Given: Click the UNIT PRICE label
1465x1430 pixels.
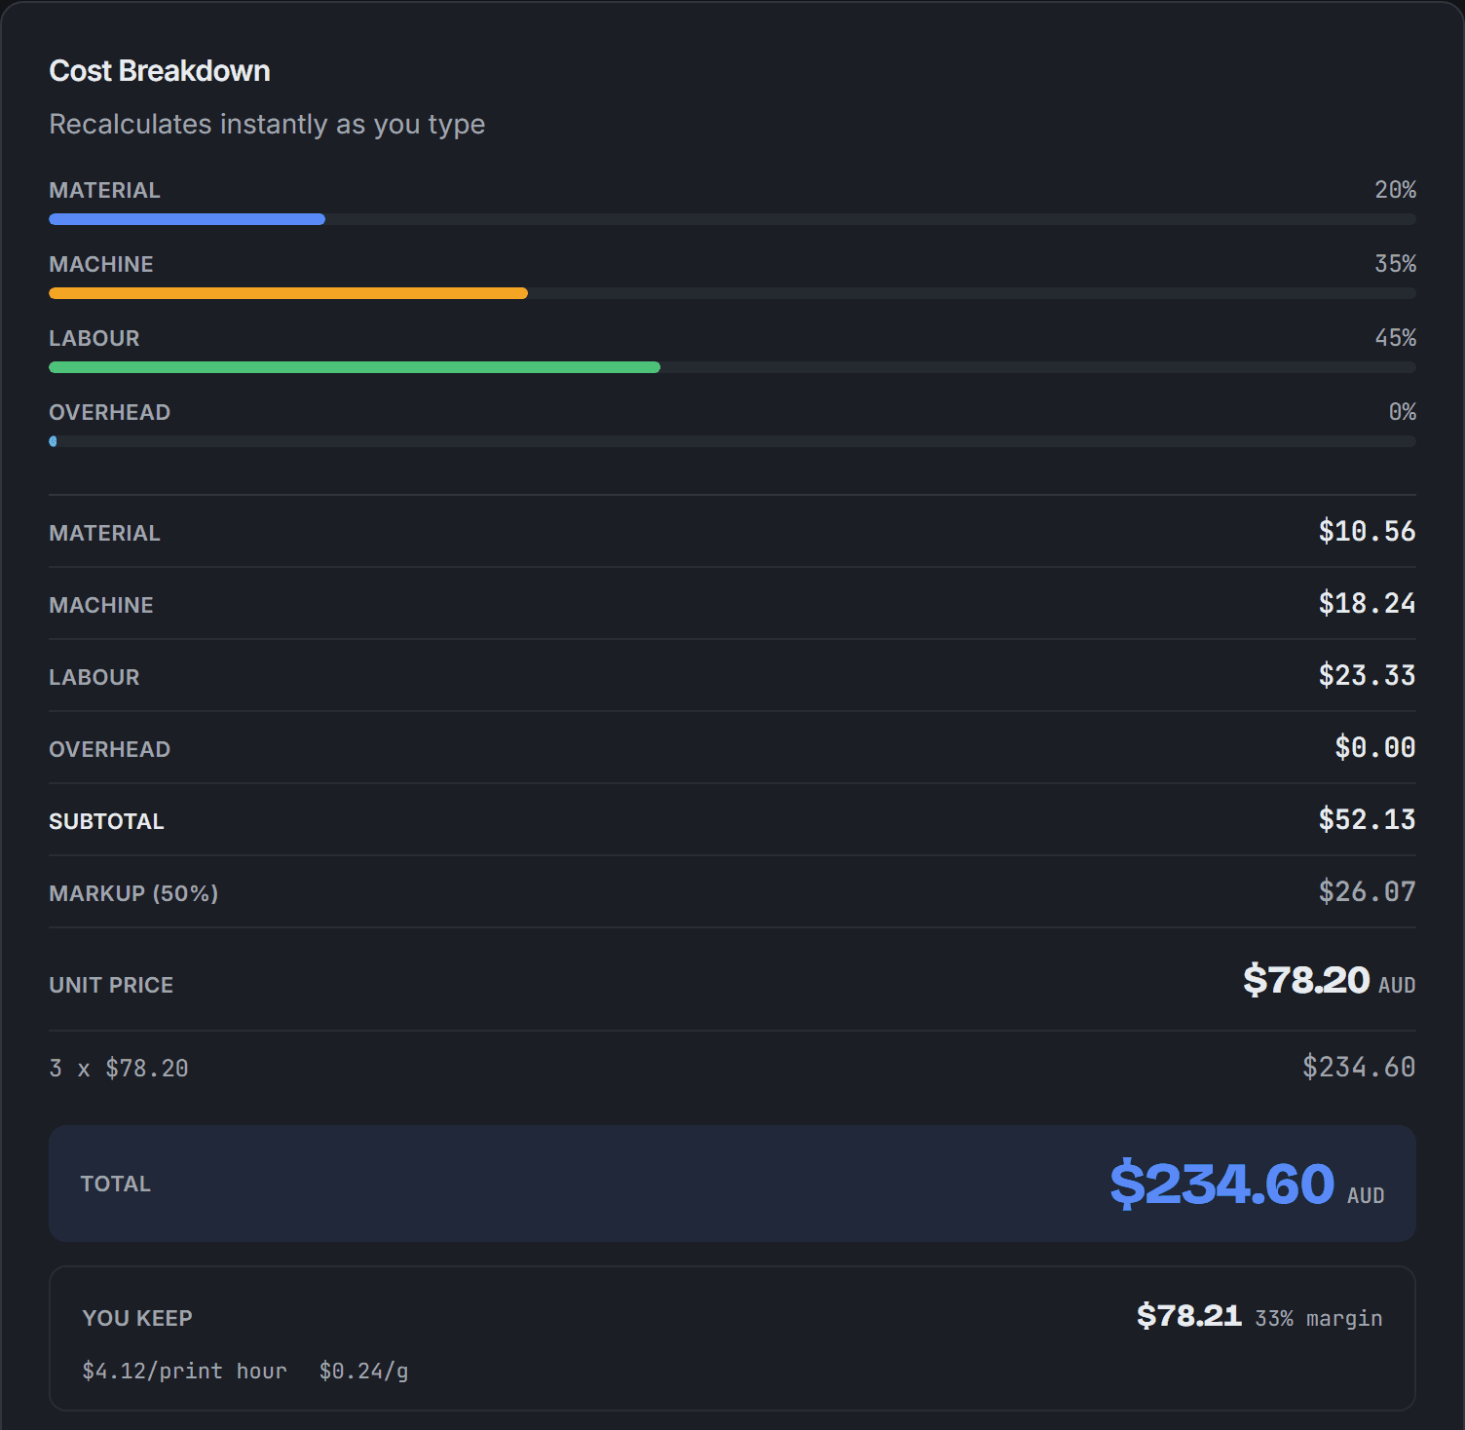Looking at the screenshot, I should (x=111, y=985).
